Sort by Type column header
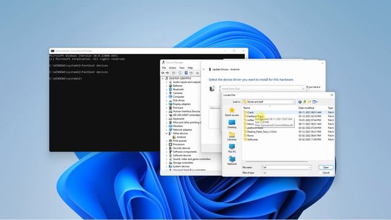The width and height of the screenshot is (391, 220). coord(331,108)
